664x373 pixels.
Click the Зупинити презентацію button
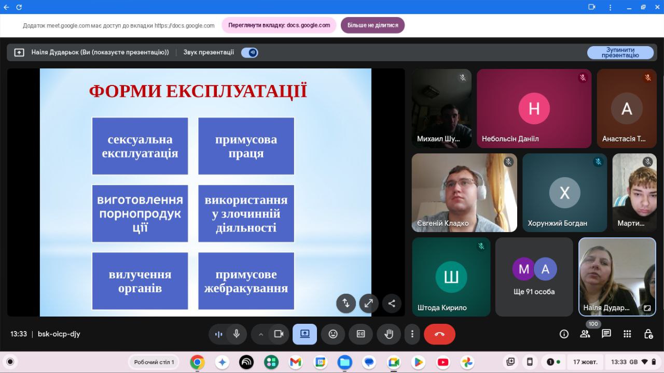tap(620, 52)
